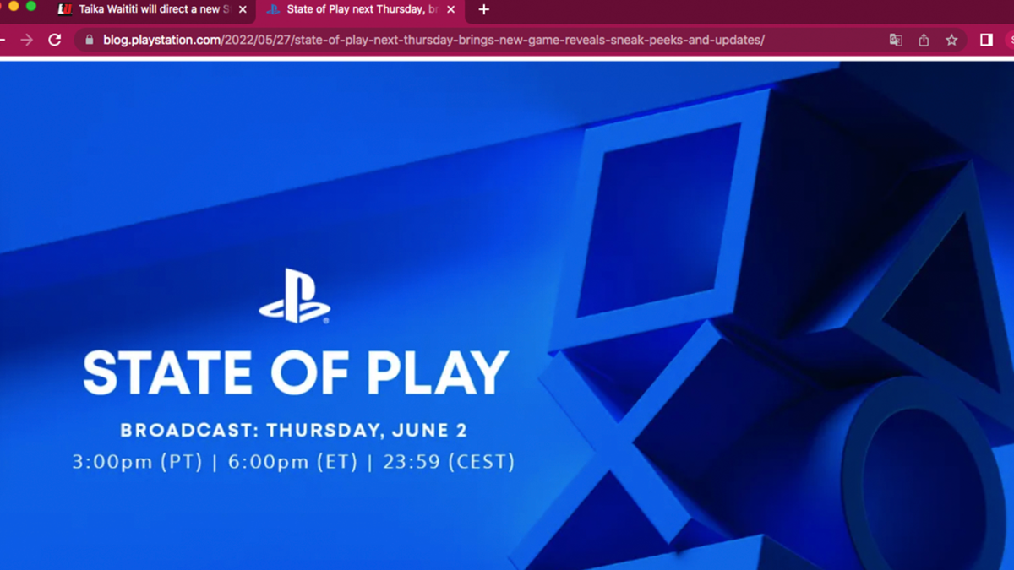1014x570 pixels.
Task: Click the translate page icon
Action: (896, 40)
